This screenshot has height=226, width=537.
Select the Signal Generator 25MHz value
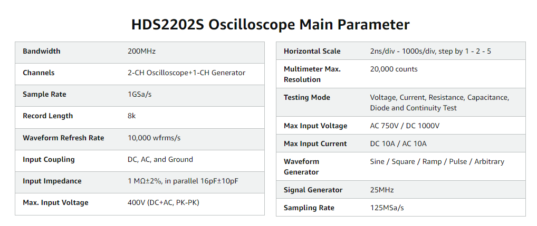[x=382, y=190]
